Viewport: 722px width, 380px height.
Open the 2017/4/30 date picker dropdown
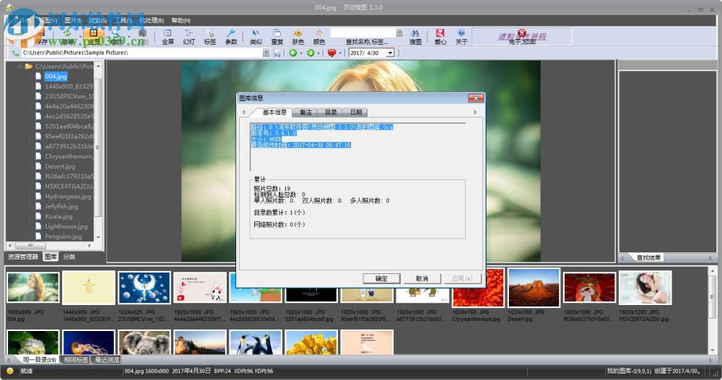391,53
